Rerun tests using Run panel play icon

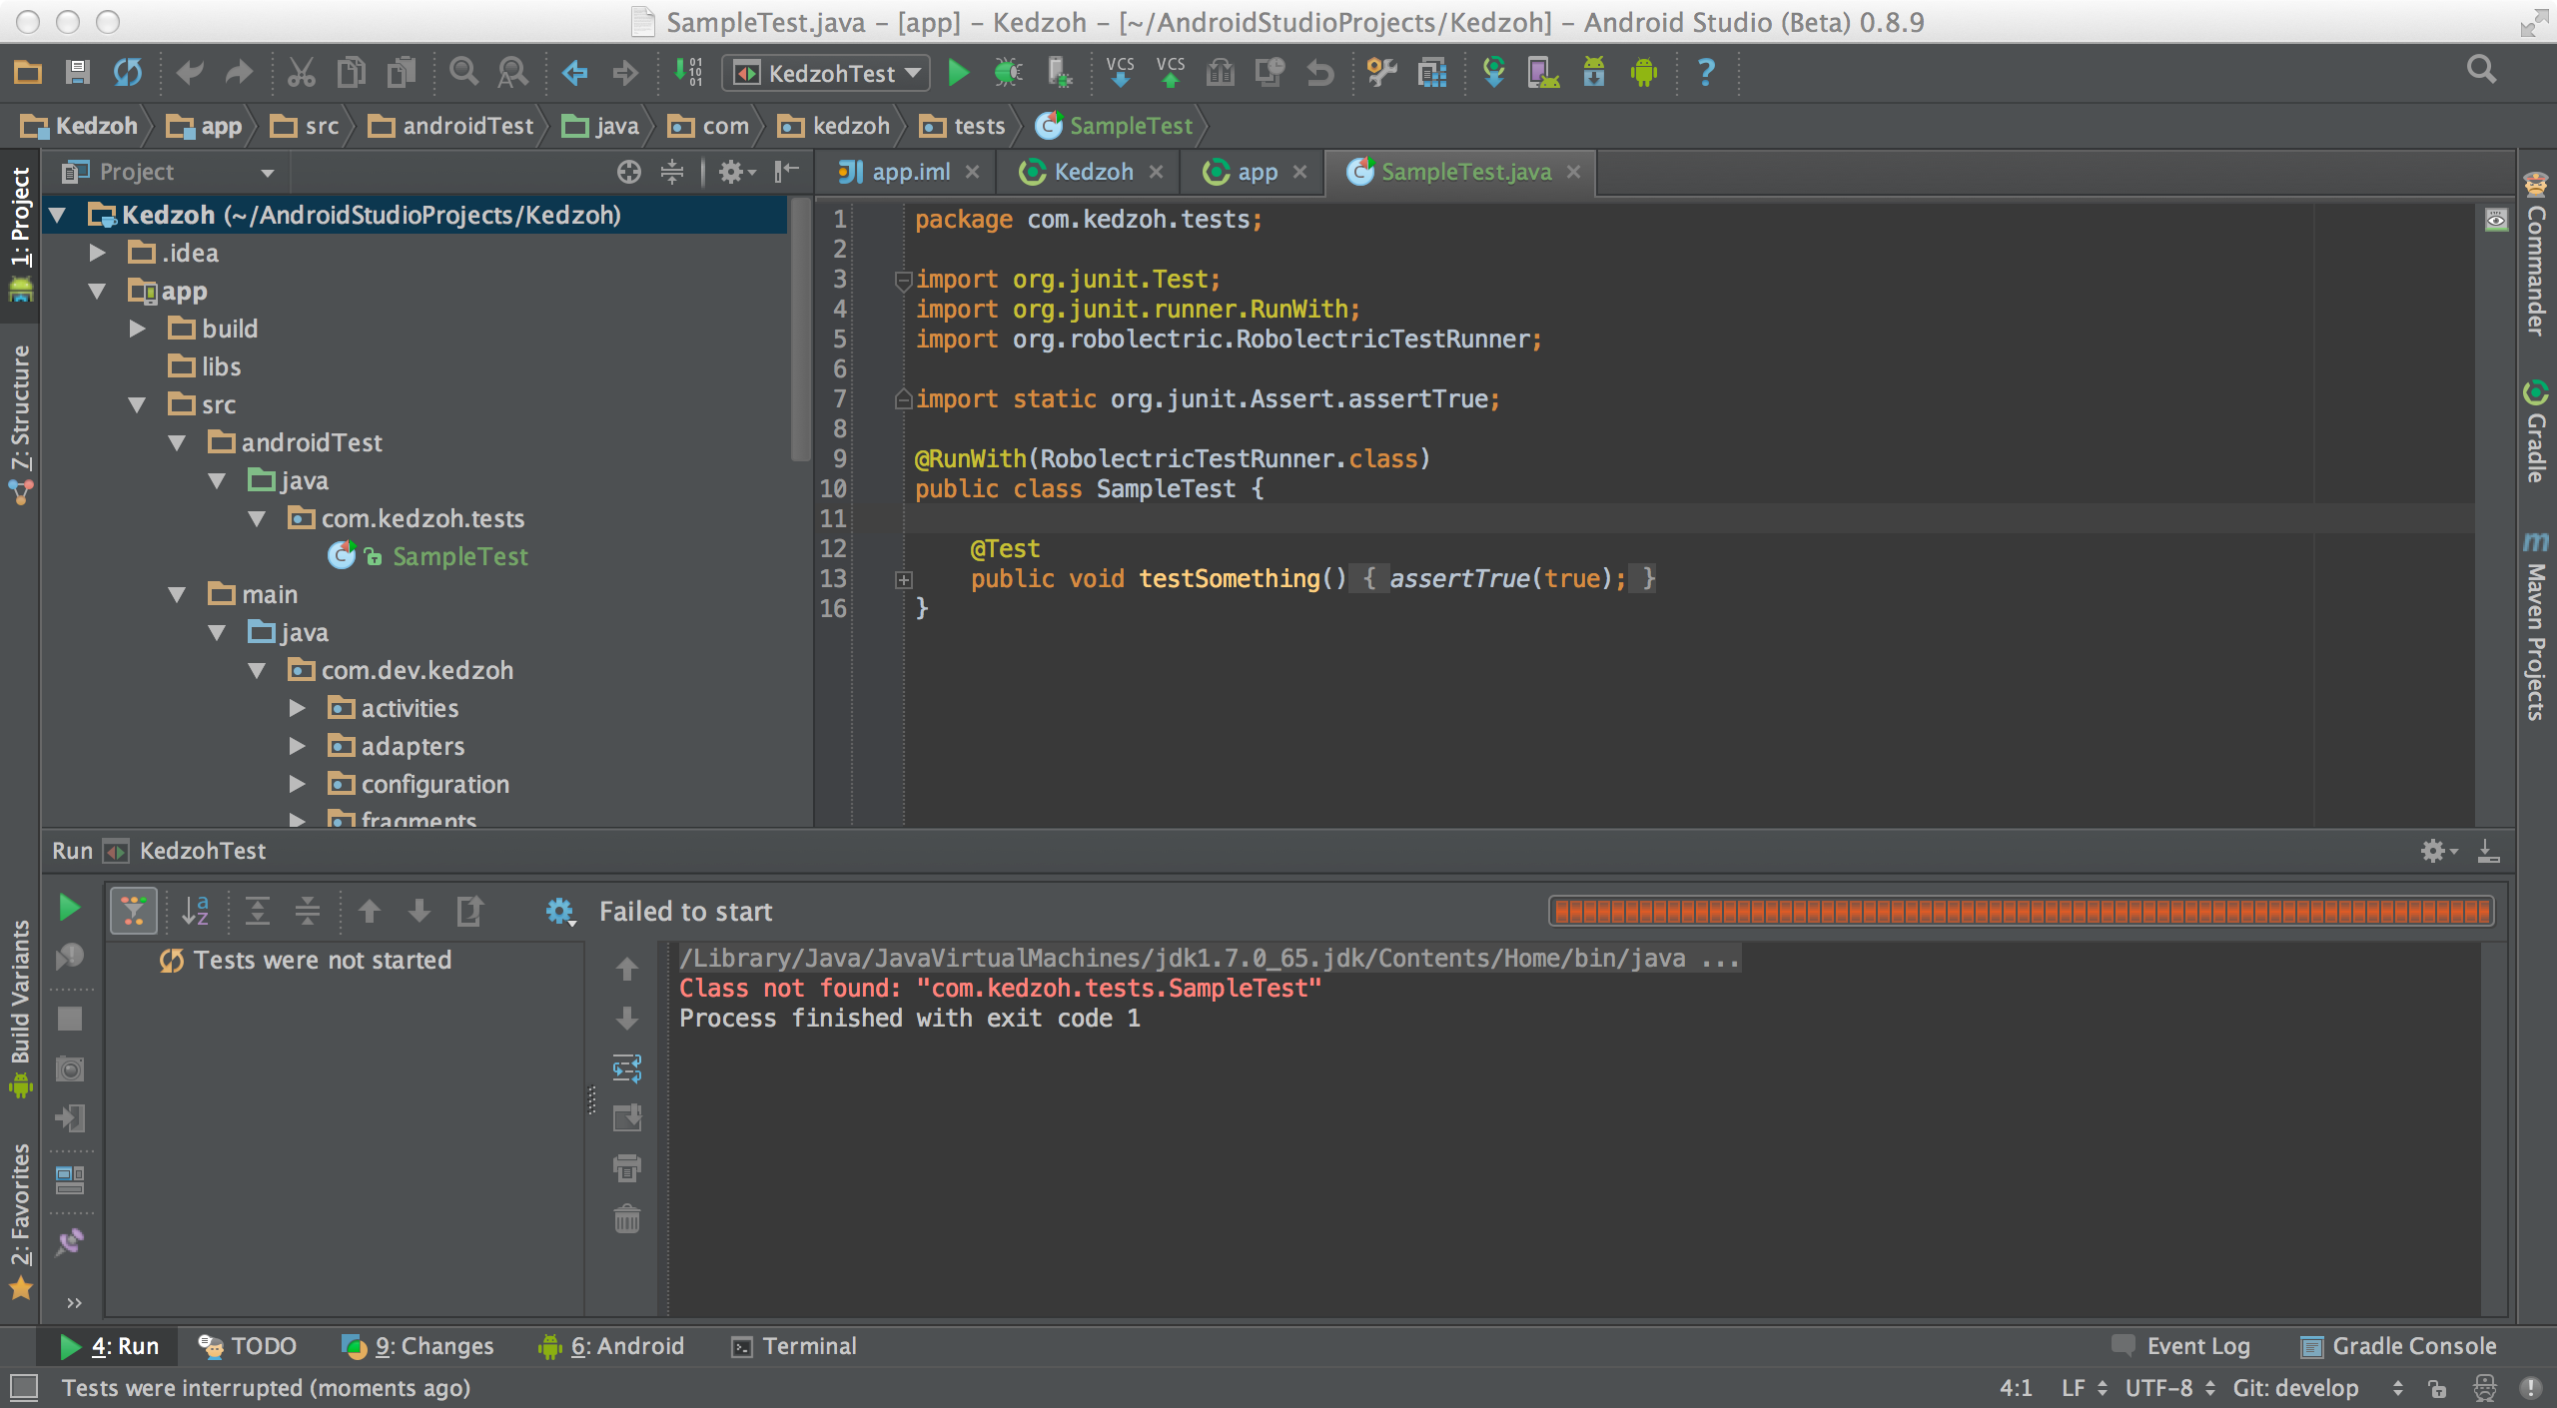click(x=69, y=909)
